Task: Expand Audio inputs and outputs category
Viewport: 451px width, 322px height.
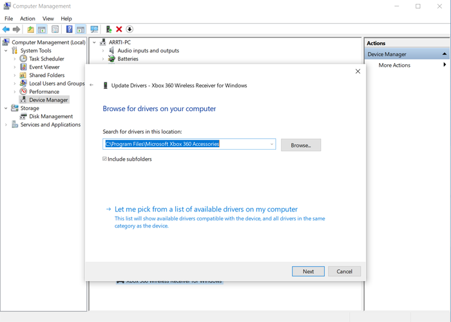Action: coord(103,51)
